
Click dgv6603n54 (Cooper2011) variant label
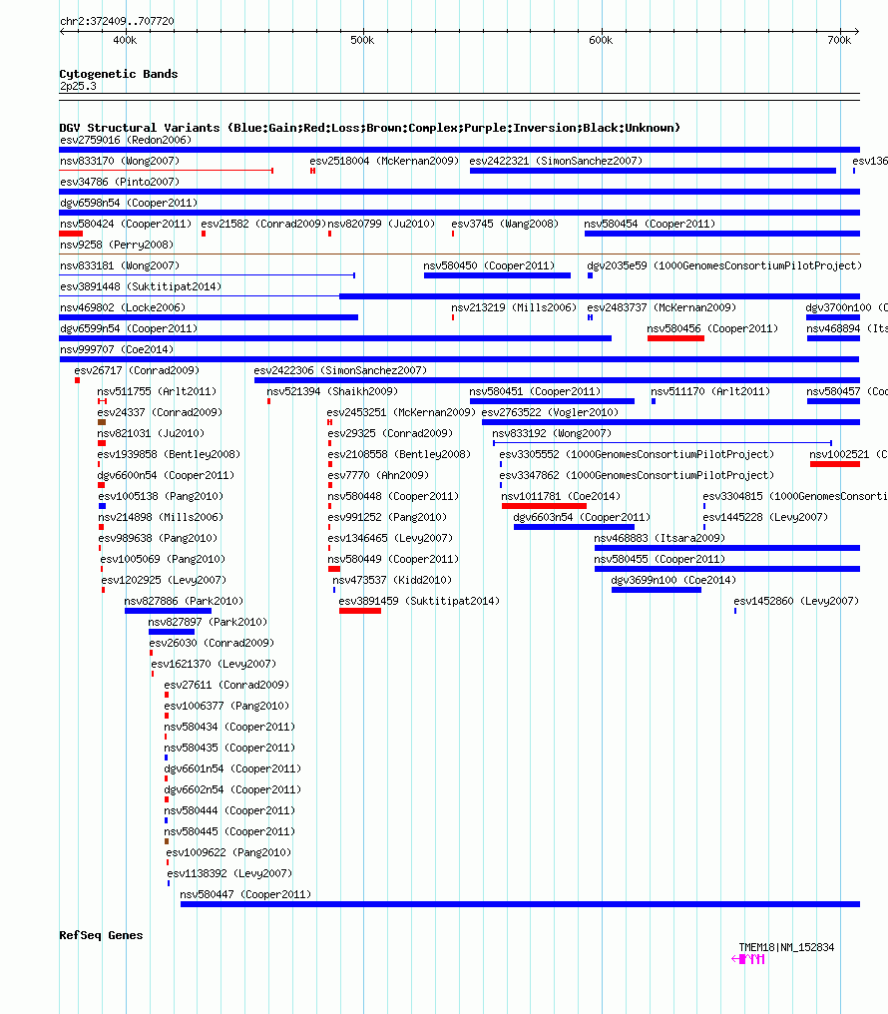click(x=582, y=517)
